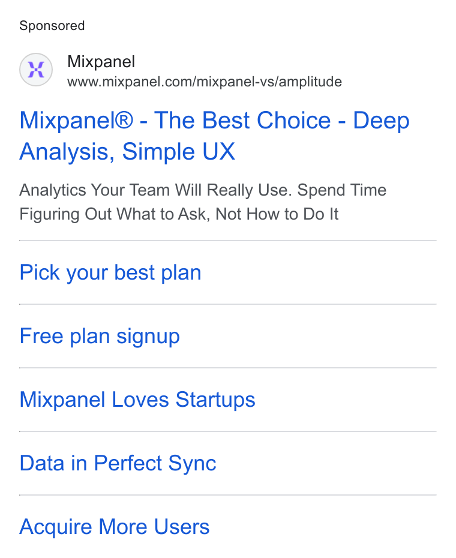456x558 pixels.
Task: Open the 'Data in Perfect Sync' sitelink
Action: 118,463
